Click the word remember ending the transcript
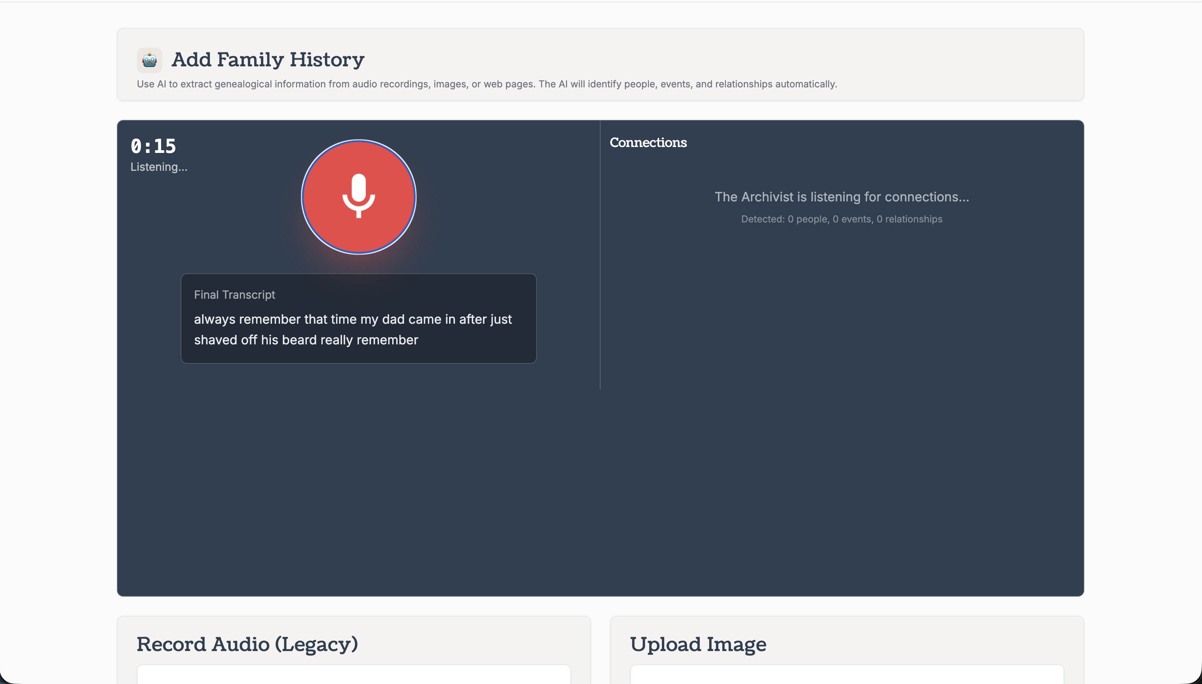Image resolution: width=1202 pixels, height=684 pixels. click(387, 340)
